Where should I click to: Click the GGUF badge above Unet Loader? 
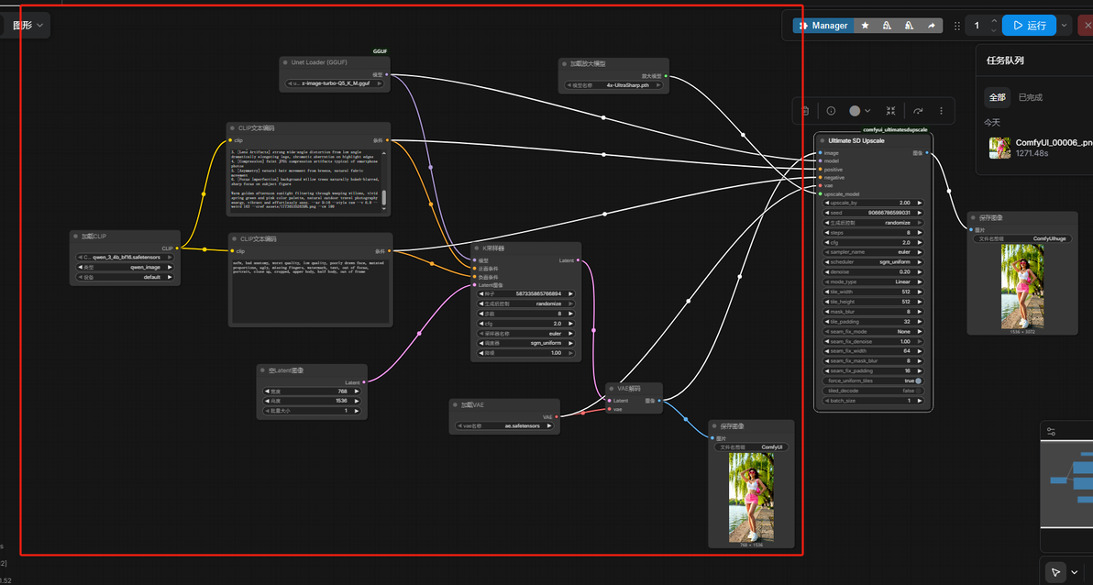tap(380, 51)
